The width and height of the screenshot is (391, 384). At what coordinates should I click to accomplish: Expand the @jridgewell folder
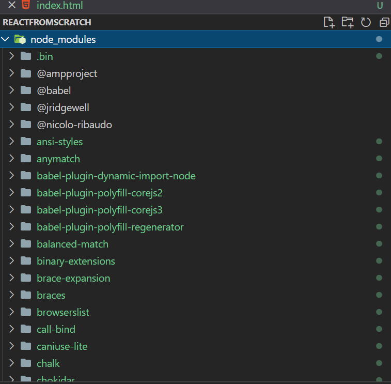point(11,107)
